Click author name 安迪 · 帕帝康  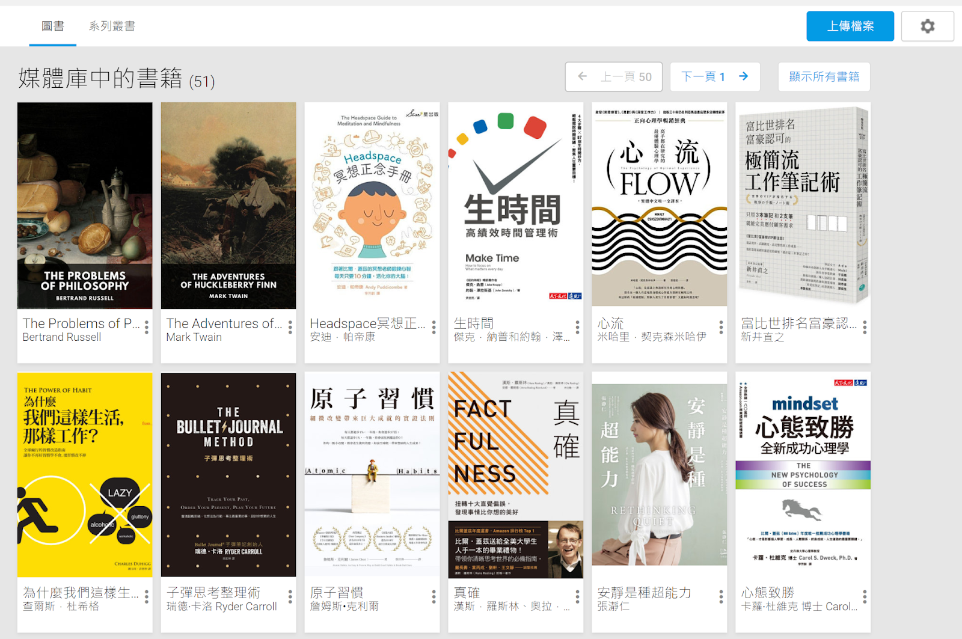[x=342, y=337]
